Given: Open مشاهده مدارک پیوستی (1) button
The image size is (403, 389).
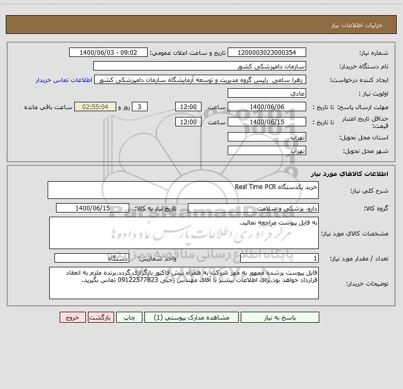Looking at the screenshot, I should click(192, 317).
